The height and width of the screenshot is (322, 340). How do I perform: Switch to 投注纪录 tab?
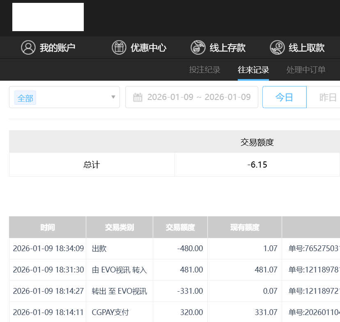204,70
